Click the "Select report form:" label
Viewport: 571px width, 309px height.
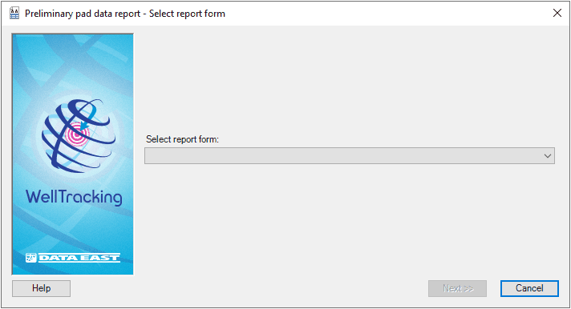[x=182, y=139]
